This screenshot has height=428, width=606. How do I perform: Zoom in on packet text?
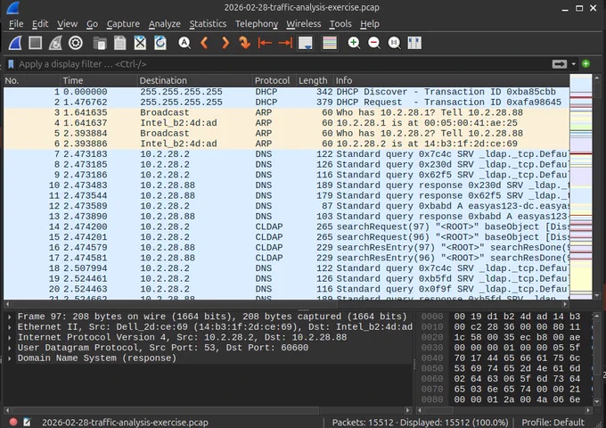tap(354, 43)
